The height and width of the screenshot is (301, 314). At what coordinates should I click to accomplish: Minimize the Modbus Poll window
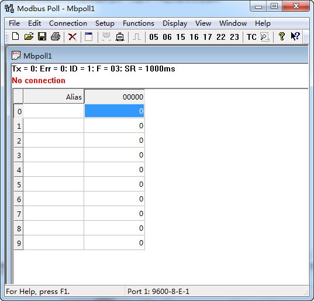point(258,6)
